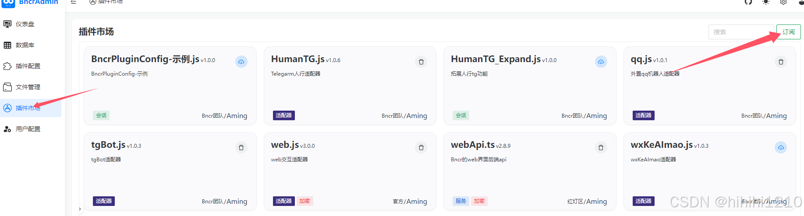
Task: Click 适配器 tag on qq.js card
Action: (x=644, y=115)
